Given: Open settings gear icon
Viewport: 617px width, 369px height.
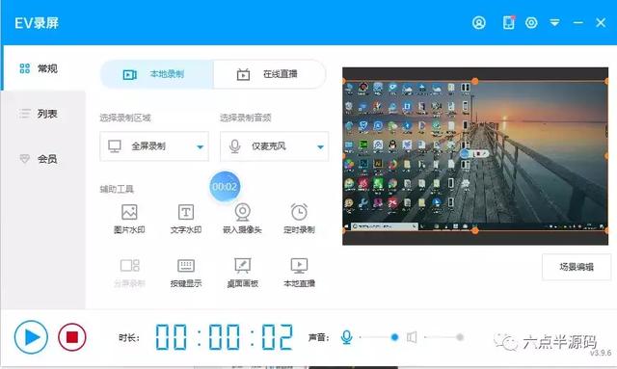Looking at the screenshot, I should click(531, 23).
